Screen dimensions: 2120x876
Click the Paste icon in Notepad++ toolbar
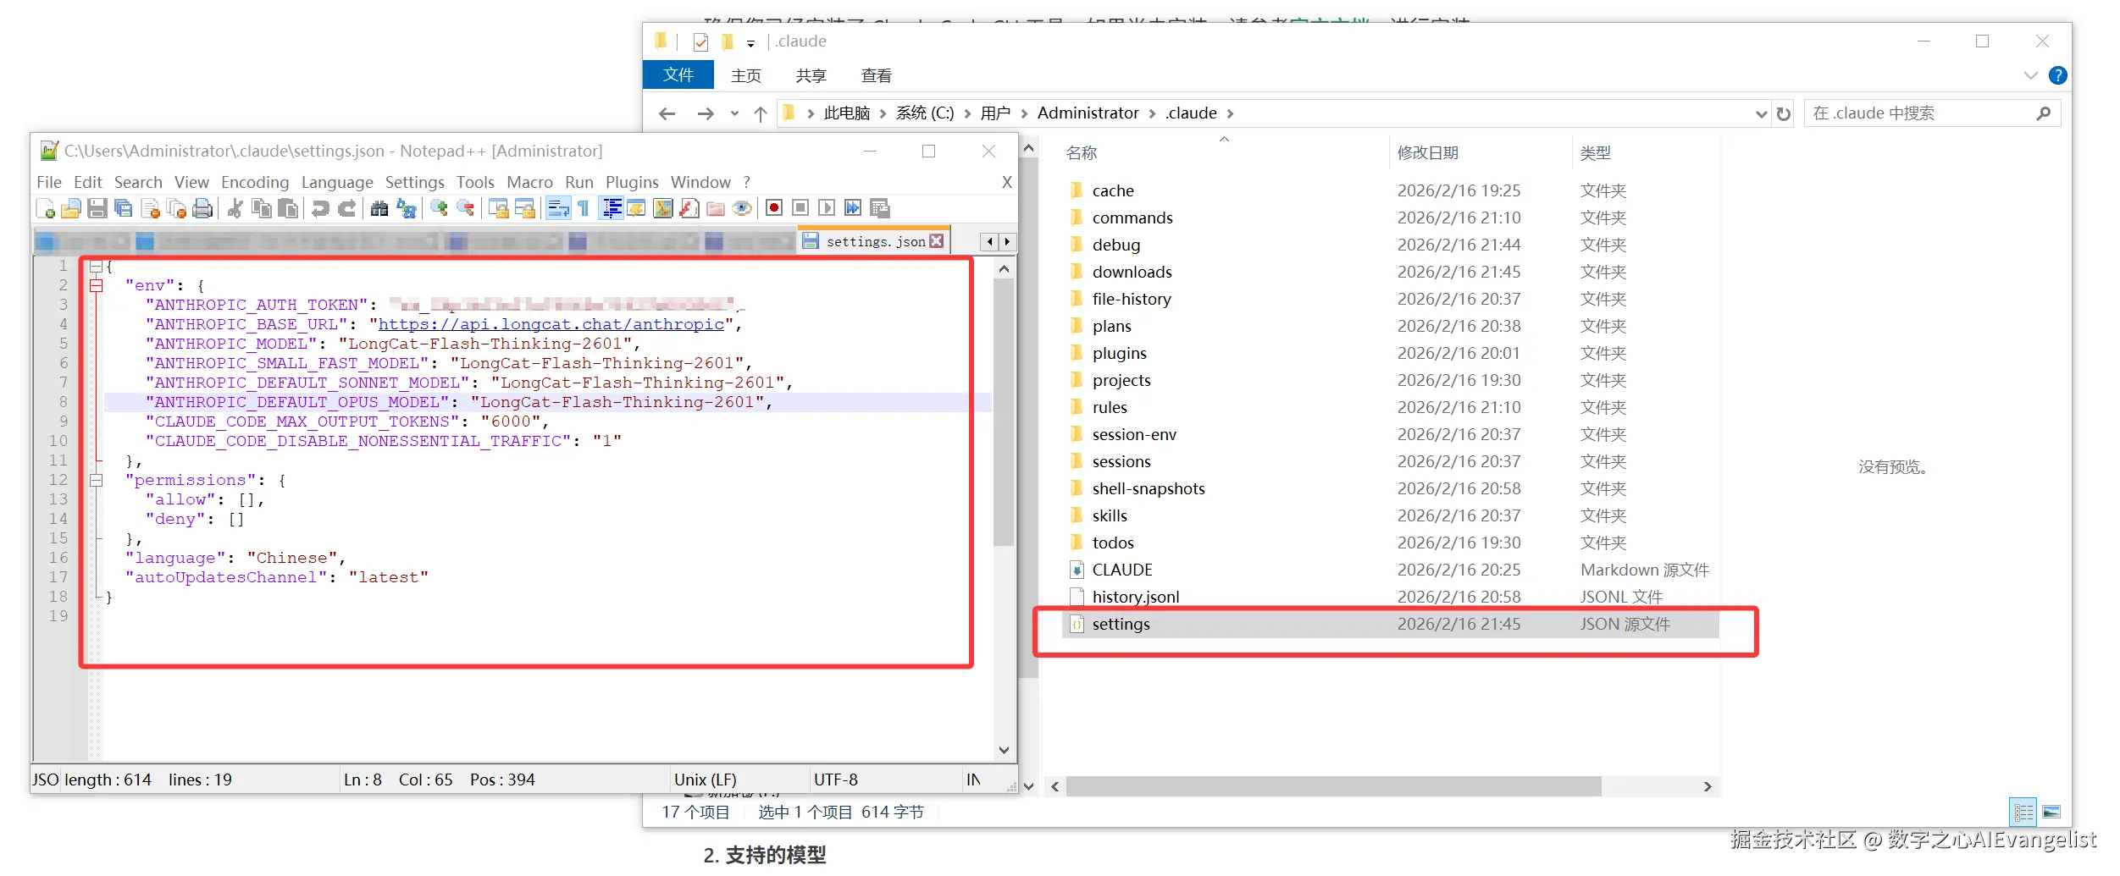(288, 208)
